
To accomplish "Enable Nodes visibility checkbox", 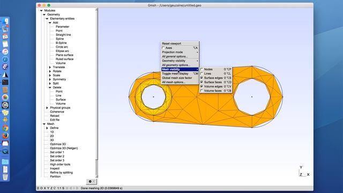I will 202,69.
